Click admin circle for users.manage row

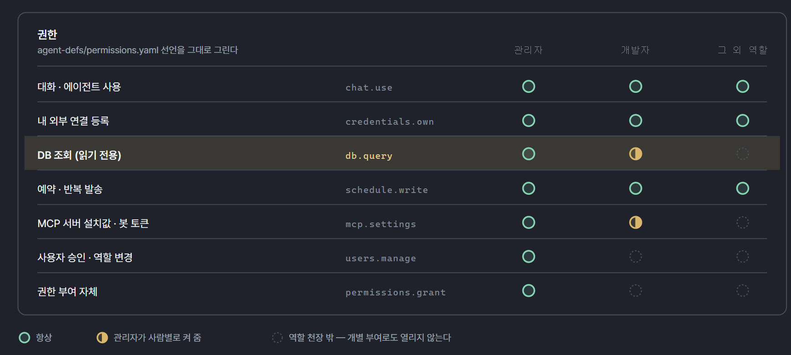(529, 257)
